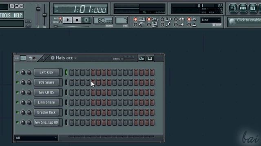Click the online news globe icon
The width and height of the screenshot is (261, 146).
coord(232,21)
